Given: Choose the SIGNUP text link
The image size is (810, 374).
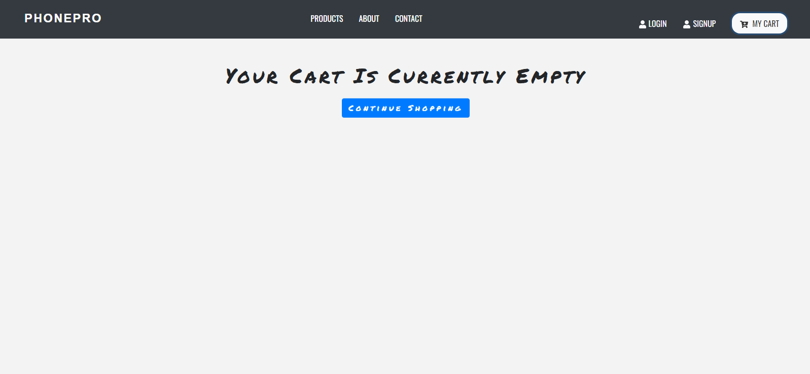Looking at the screenshot, I should click(705, 24).
